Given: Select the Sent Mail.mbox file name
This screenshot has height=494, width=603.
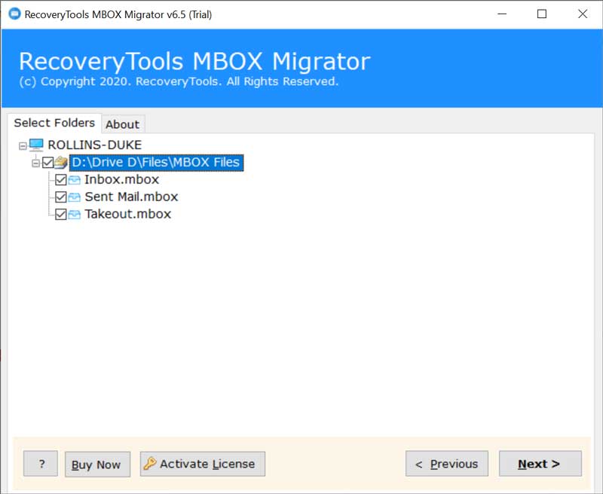Looking at the screenshot, I should [x=131, y=197].
